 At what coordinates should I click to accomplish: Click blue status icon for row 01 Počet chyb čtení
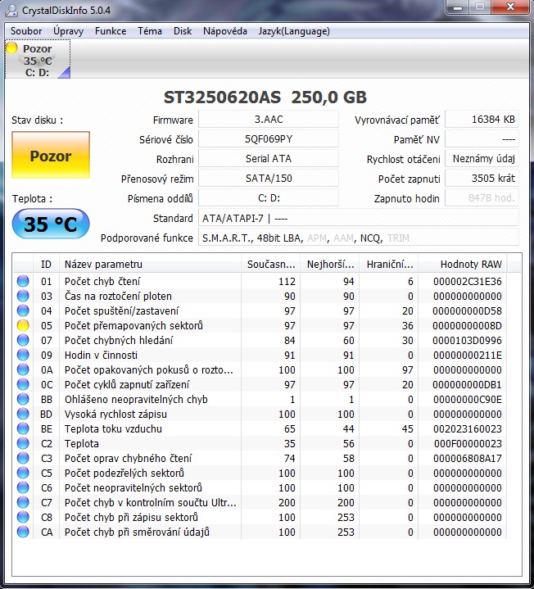coord(23,281)
